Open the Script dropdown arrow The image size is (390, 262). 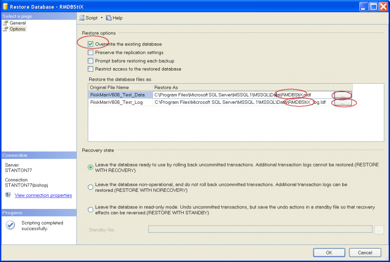(x=101, y=18)
